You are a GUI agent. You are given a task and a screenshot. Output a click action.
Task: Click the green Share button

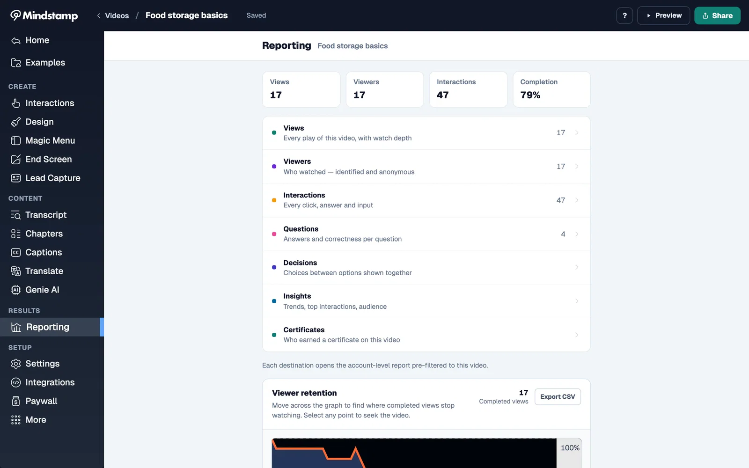tap(717, 15)
